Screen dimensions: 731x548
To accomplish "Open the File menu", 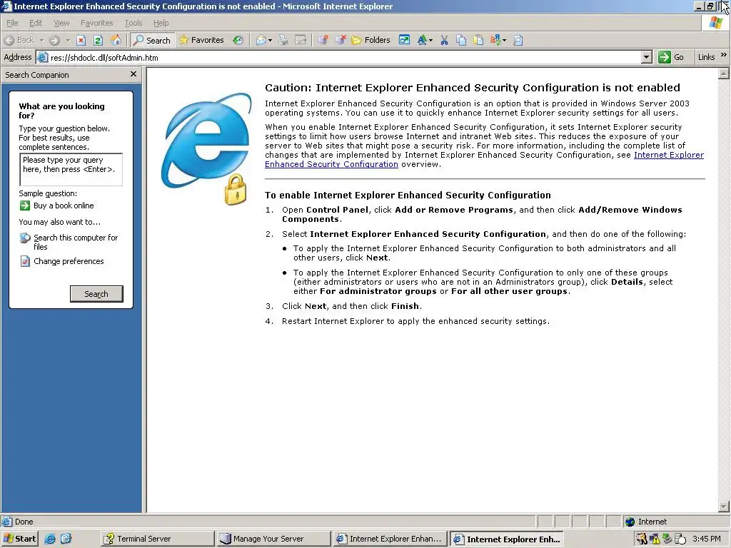I will pos(12,23).
